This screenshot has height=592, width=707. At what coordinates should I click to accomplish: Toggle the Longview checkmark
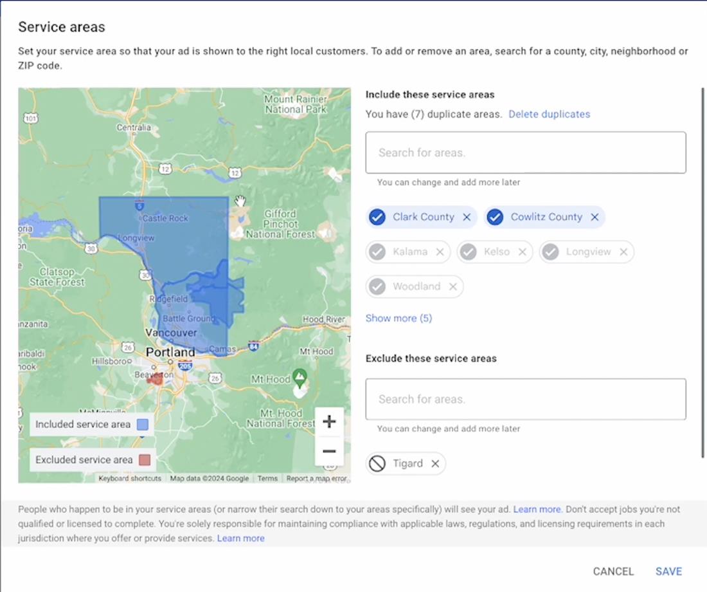(x=551, y=252)
